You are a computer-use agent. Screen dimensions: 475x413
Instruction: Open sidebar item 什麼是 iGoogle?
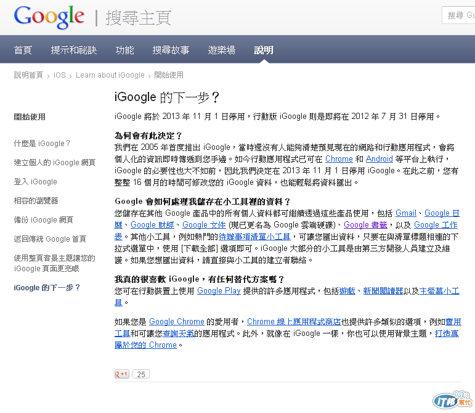[42, 144]
